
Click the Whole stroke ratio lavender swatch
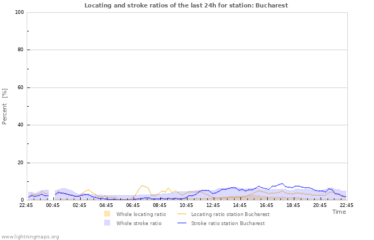[x=107, y=223]
